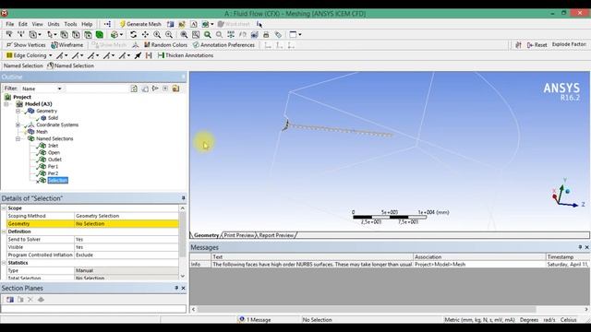
Task: Open the View menu
Action: coord(37,24)
